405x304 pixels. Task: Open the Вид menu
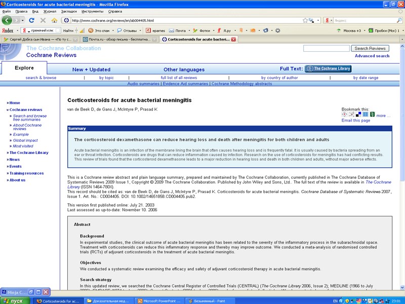(35, 11)
